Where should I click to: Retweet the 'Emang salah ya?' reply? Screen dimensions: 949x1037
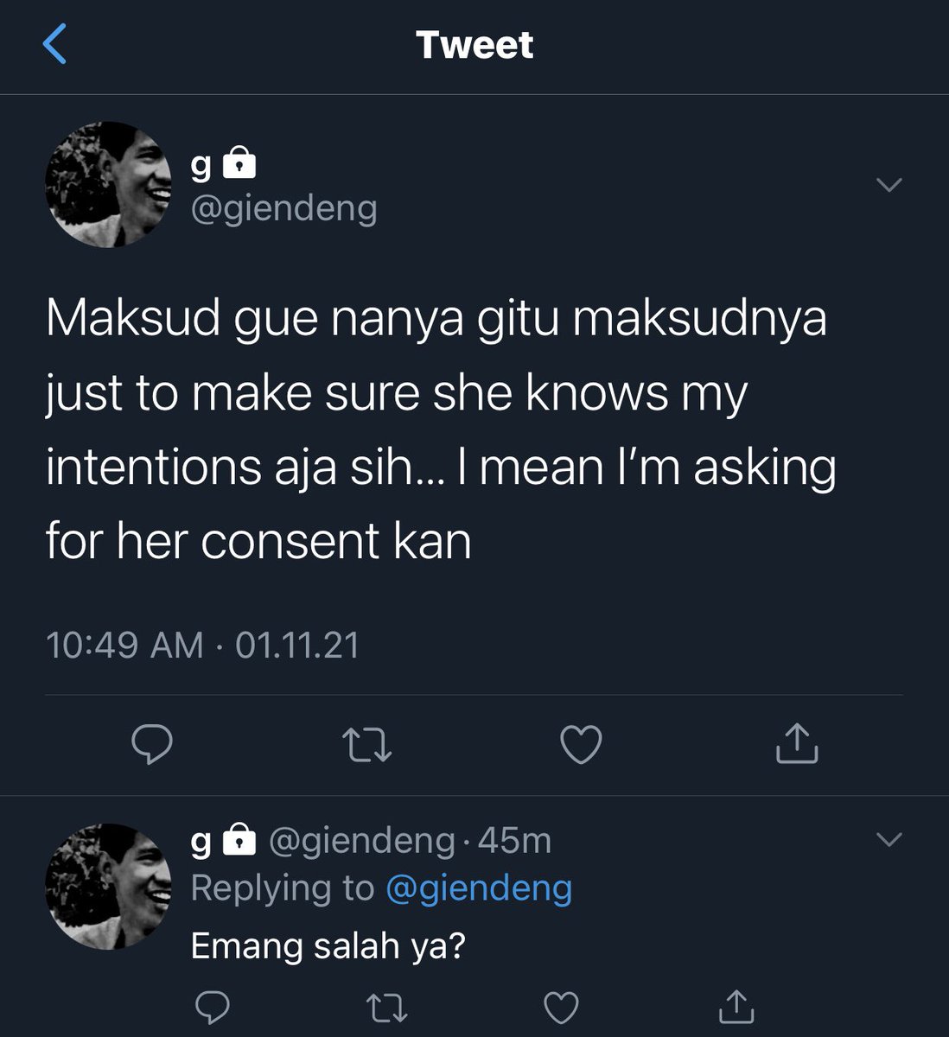click(x=385, y=1008)
